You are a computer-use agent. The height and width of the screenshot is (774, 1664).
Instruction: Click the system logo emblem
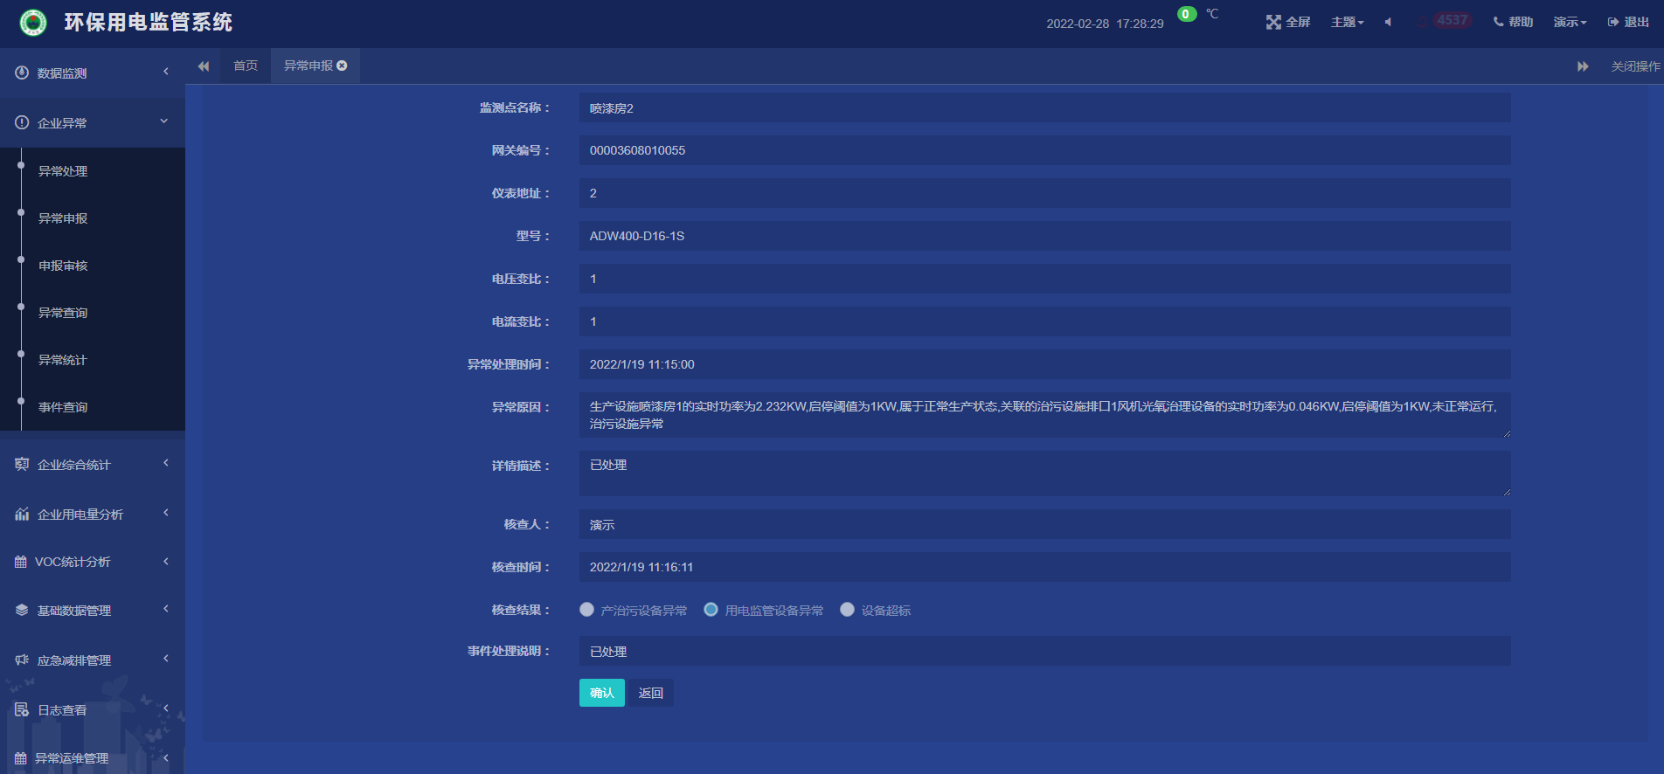point(33,23)
